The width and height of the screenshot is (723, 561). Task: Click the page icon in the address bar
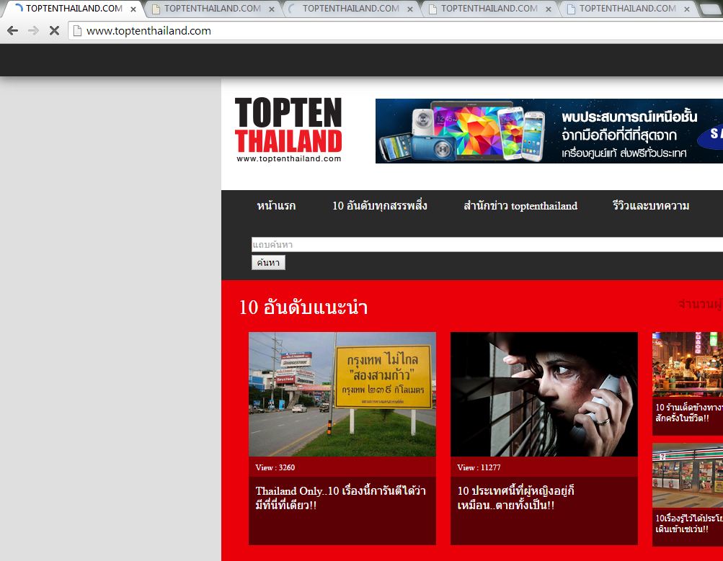point(76,31)
